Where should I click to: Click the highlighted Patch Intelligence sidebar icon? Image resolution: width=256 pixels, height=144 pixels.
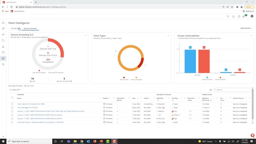(3, 58)
